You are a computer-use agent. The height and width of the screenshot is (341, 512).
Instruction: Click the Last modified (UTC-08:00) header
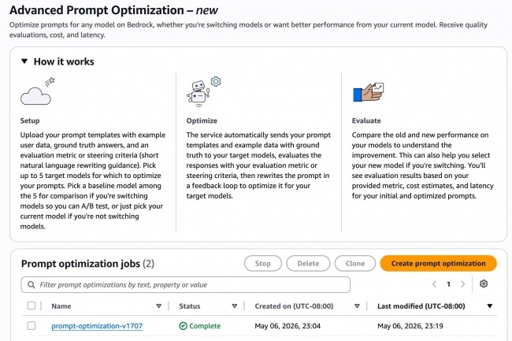(x=421, y=306)
